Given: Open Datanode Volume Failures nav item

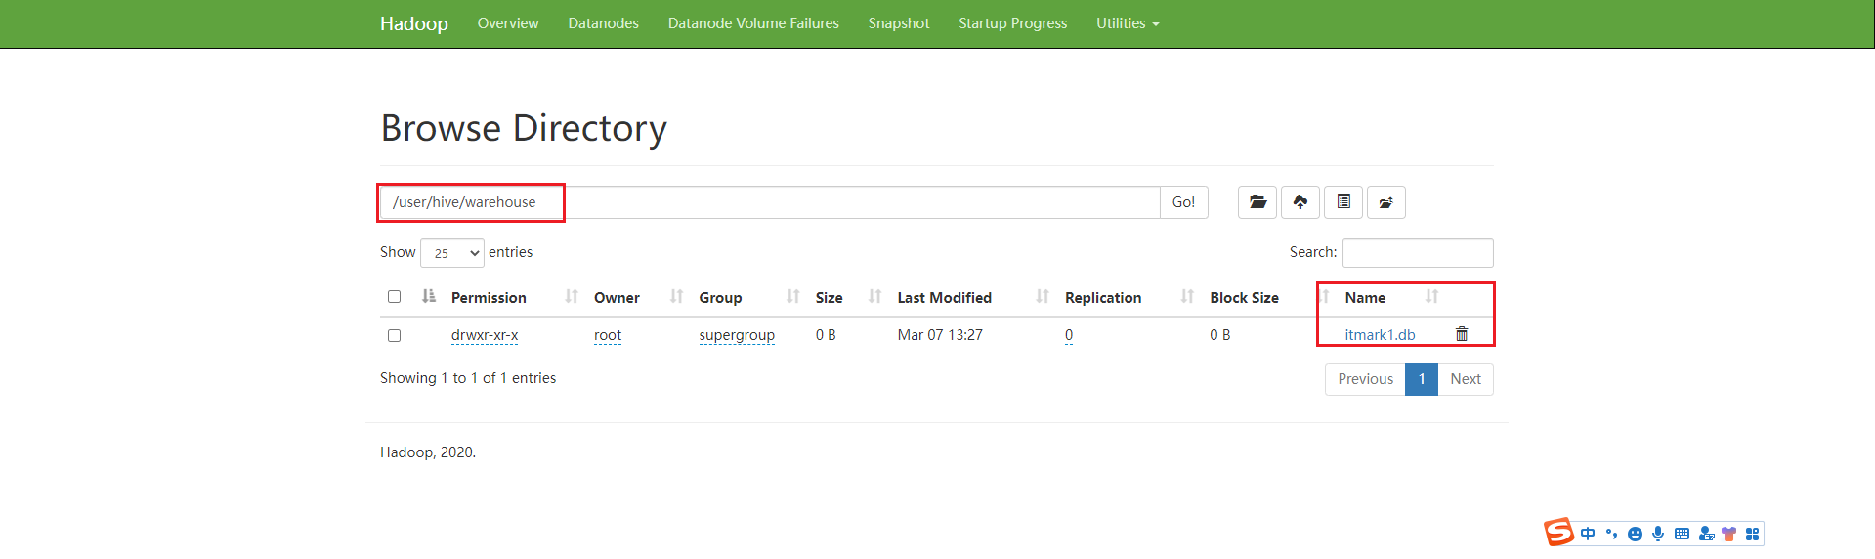Looking at the screenshot, I should (x=753, y=23).
